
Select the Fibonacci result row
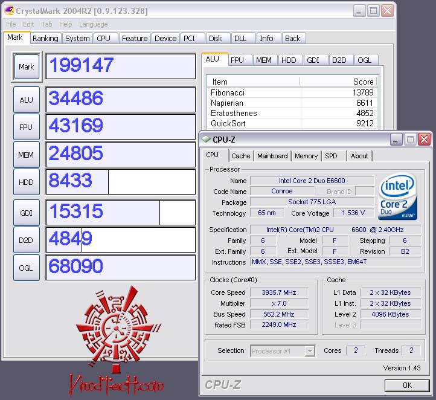(x=292, y=92)
